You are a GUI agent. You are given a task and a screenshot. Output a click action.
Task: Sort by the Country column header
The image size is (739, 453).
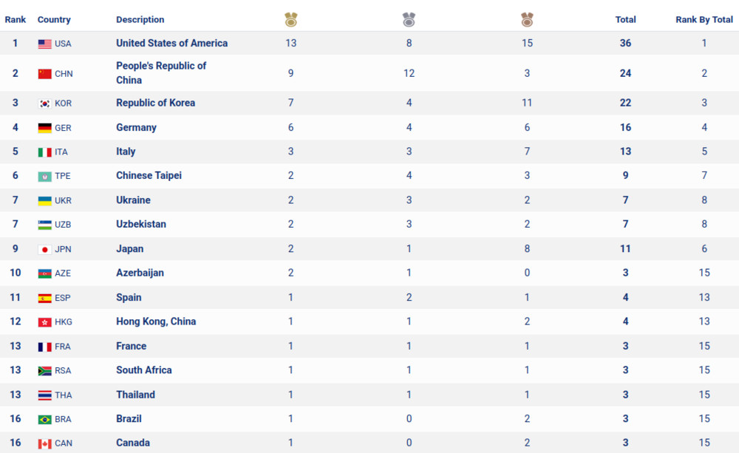coord(54,19)
